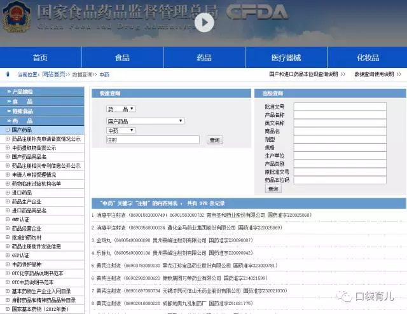Click plus icon beside 药物临床试验机构名单
This screenshot has width=407, height=314.
[8, 184]
